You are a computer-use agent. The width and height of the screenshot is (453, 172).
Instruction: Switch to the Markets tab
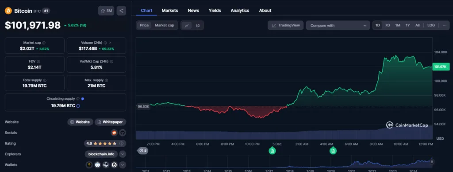tap(170, 11)
